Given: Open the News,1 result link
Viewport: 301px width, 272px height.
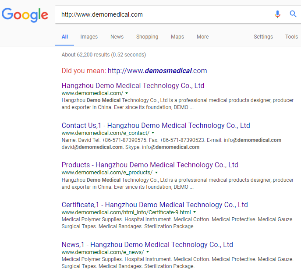Looking at the screenshot, I should tap(147, 244).
